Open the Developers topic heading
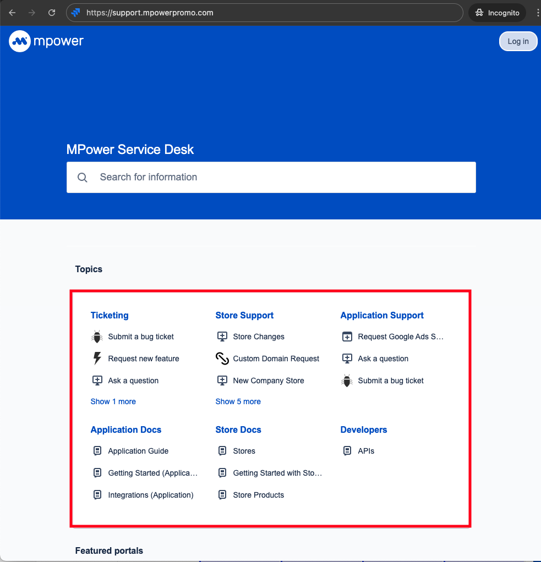Viewport: 541px width, 562px height. click(x=363, y=429)
